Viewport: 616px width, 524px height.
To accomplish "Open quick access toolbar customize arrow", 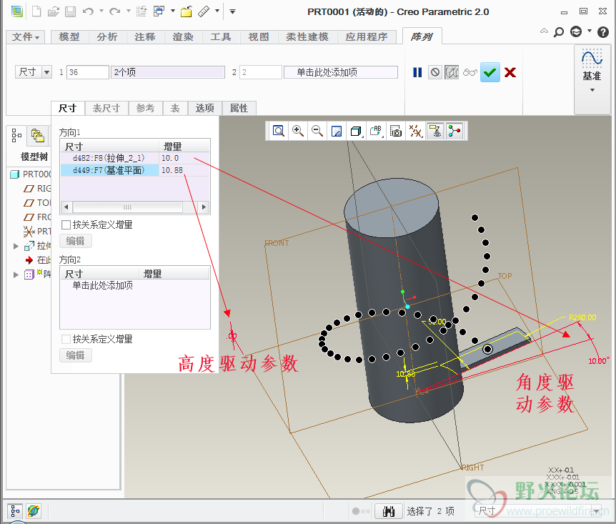I will (232, 11).
